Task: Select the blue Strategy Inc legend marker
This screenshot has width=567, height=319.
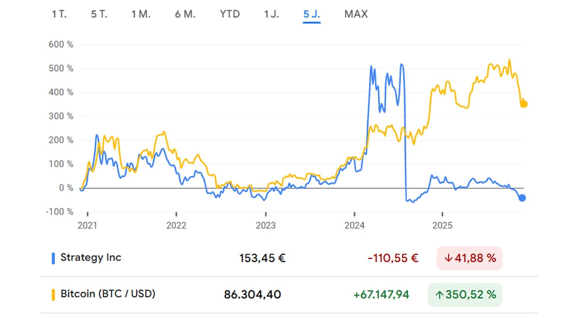Action: pos(53,258)
